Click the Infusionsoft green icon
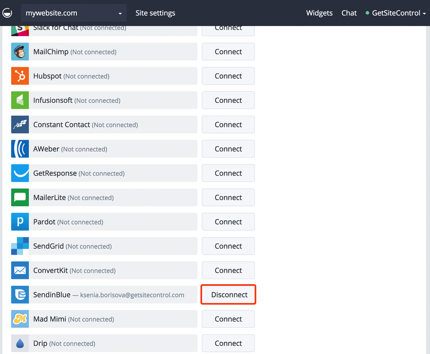The width and height of the screenshot is (430, 354). (x=20, y=100)
